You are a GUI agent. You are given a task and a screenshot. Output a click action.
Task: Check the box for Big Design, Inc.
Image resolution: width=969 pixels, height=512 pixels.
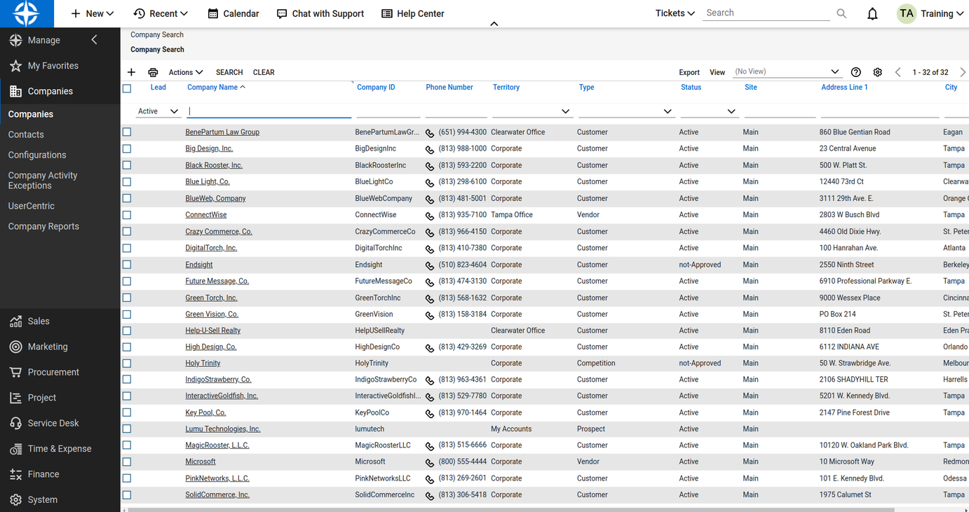[127, 148]
